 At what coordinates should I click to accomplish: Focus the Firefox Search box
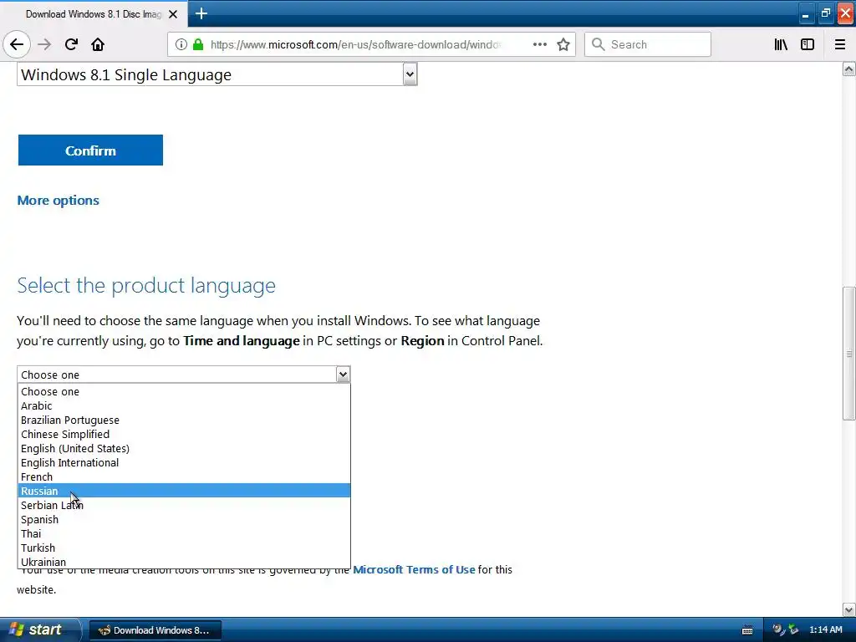[x=648, y=45]
